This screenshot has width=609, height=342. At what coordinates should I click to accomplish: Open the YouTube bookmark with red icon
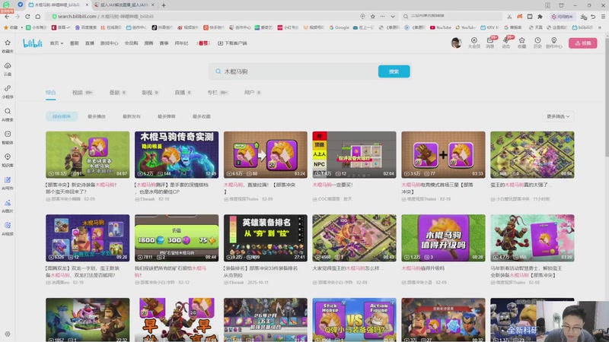(x=441, y=27)
